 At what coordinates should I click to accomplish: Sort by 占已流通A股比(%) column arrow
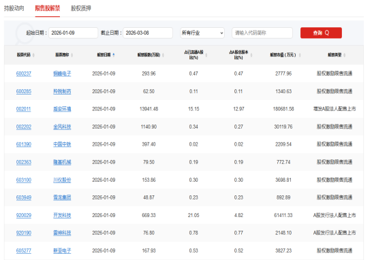tap(206, 55)
